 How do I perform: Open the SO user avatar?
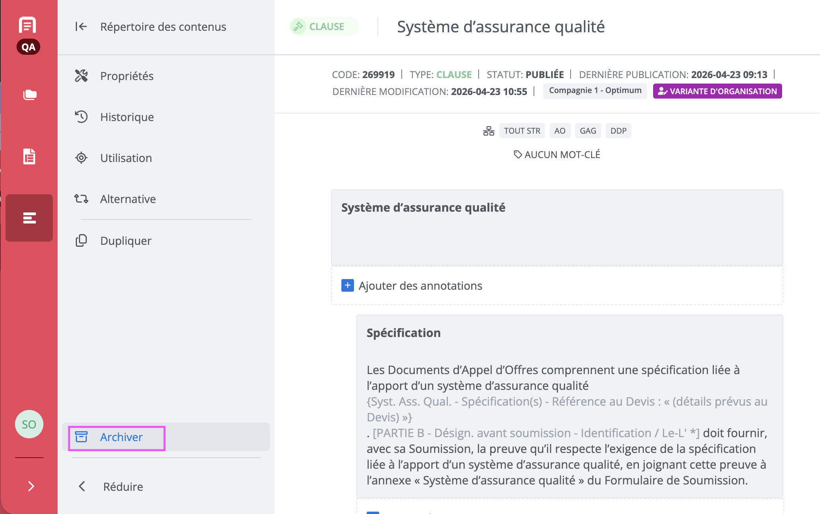pos(29,424)
